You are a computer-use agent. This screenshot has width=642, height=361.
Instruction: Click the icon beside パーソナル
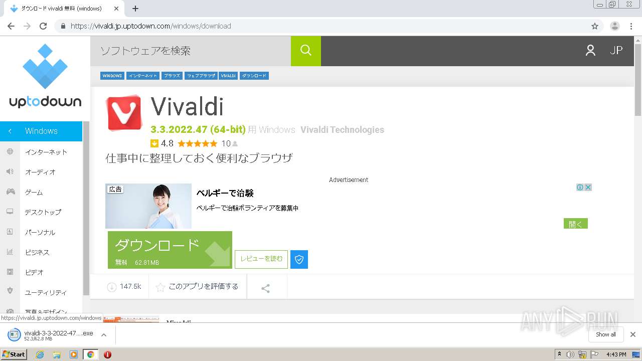point(10,232)
